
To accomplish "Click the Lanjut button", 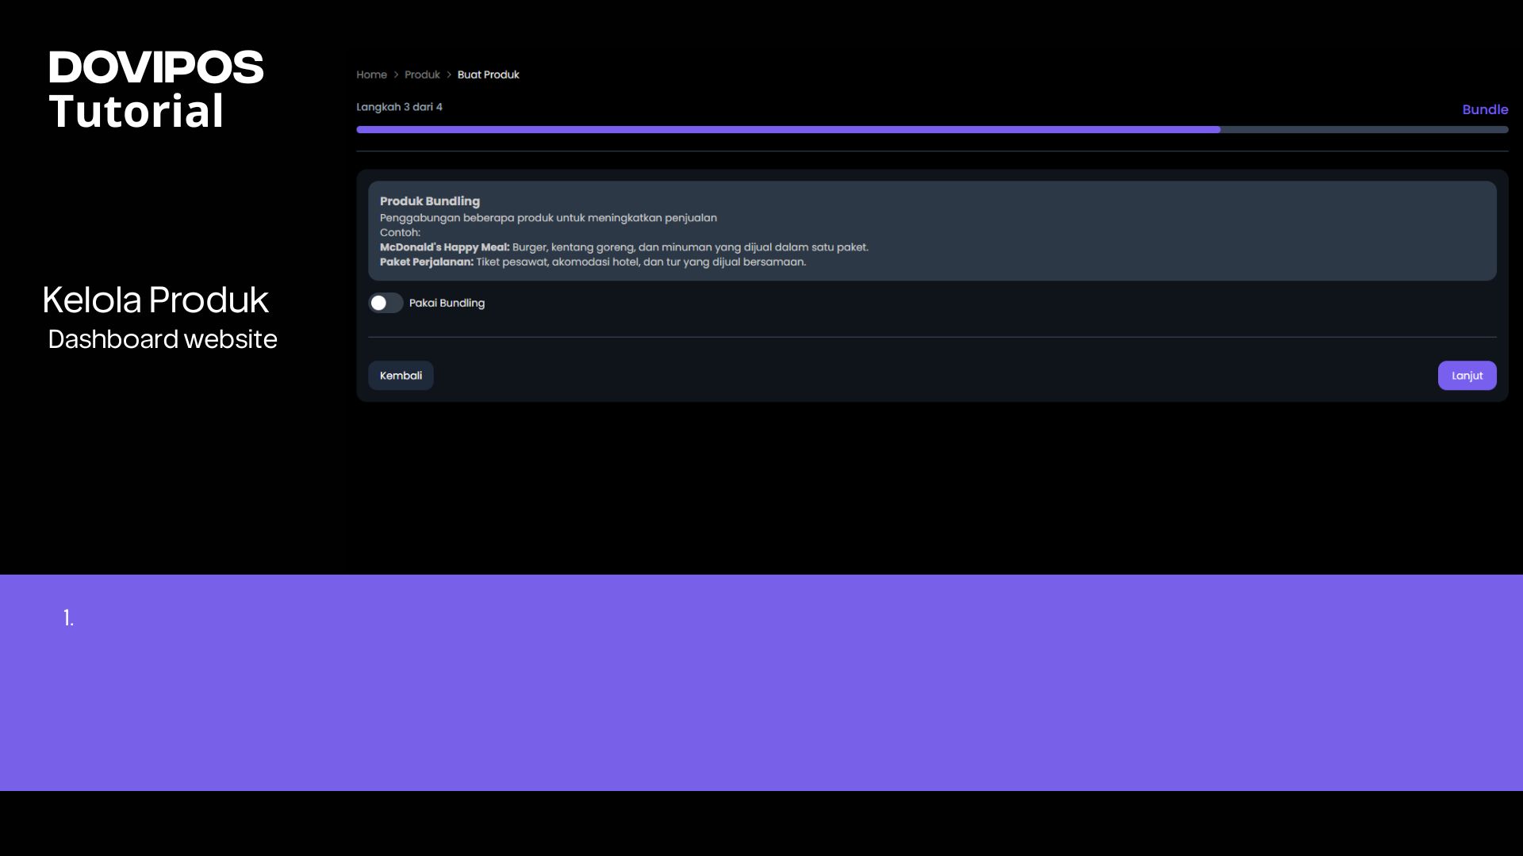I will tap(1466, 376).
